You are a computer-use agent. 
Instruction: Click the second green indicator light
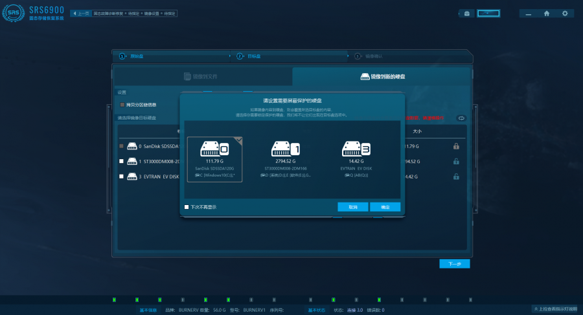click(137, 299)
